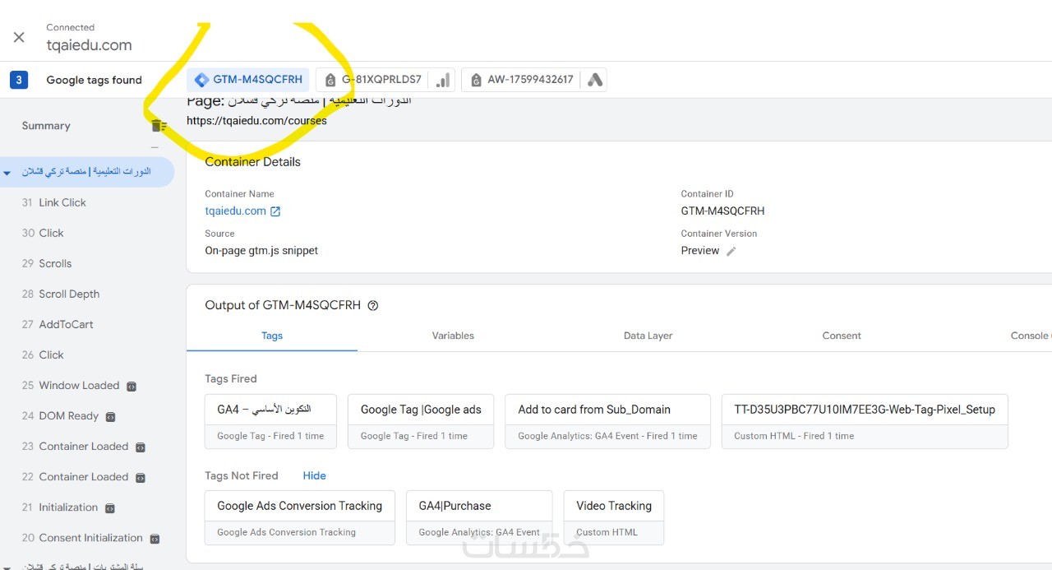The height and width of the screenshot is (570, 1052).
Task: Select the AW-17599432617 Google Ads chip
Action: click(534, 80)
